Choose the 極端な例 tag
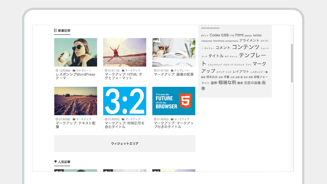 (x=227, y=83)
